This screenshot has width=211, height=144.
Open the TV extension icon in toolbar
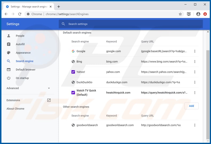[189, 14]
